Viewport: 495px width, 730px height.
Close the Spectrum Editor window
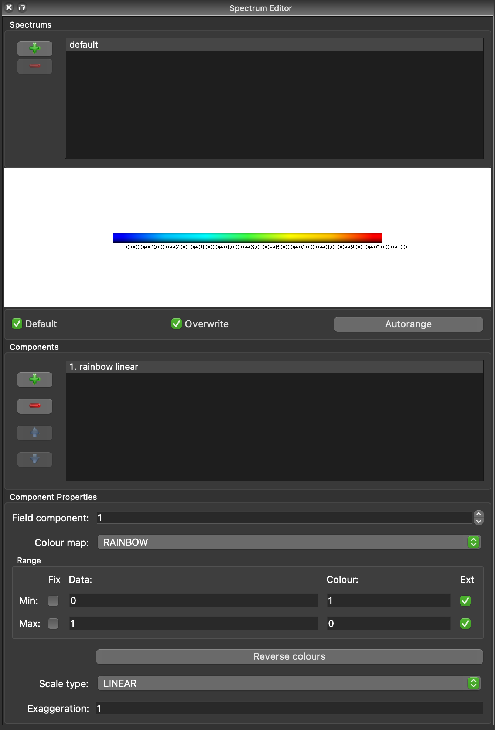9,7
